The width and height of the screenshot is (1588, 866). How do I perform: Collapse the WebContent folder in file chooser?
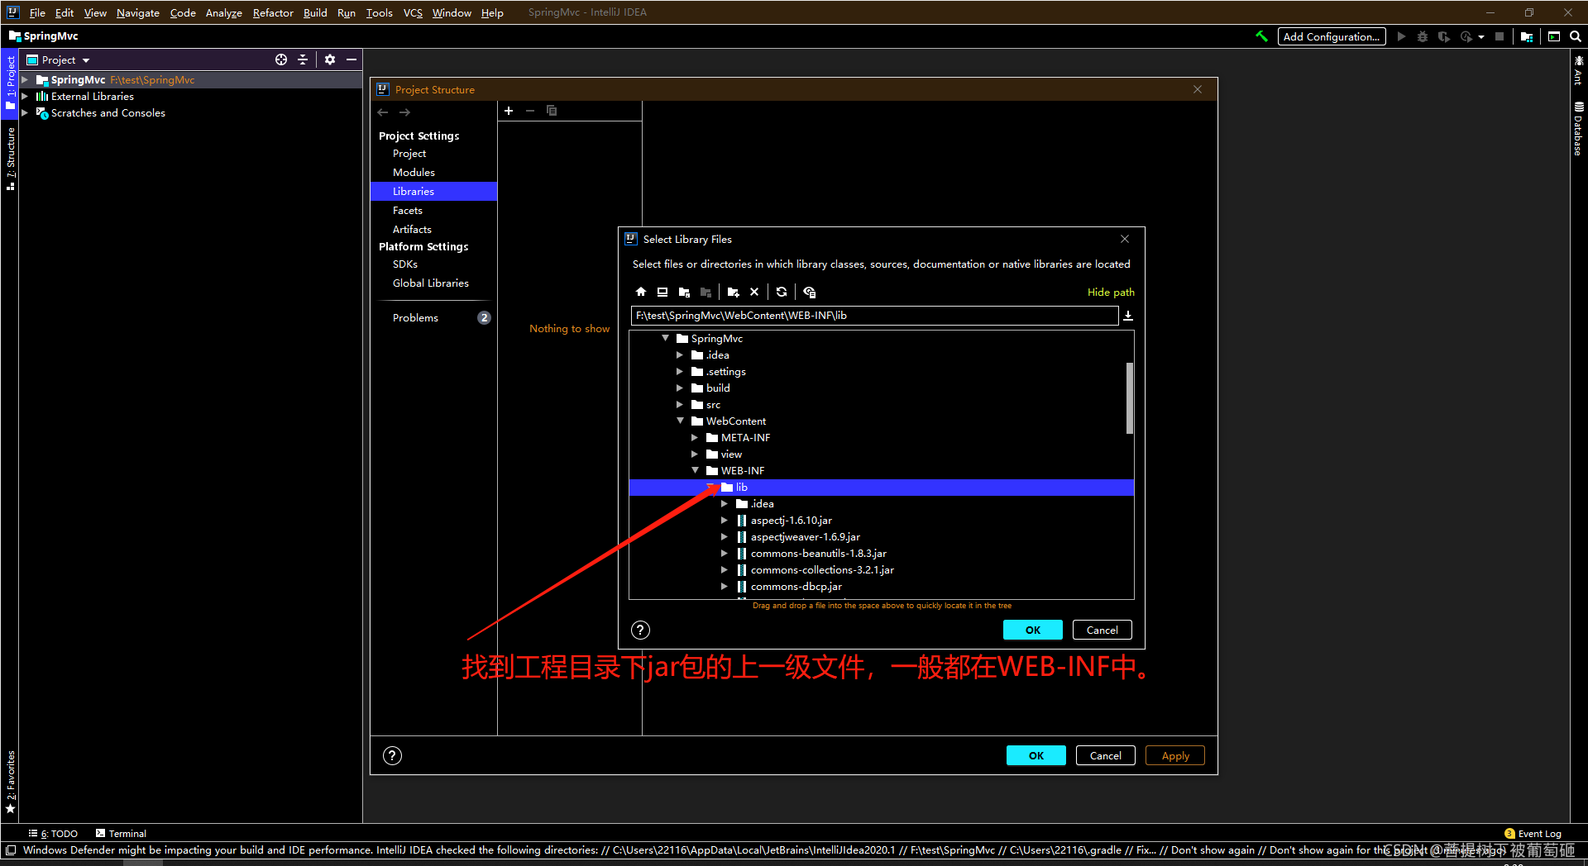(680, 421)
